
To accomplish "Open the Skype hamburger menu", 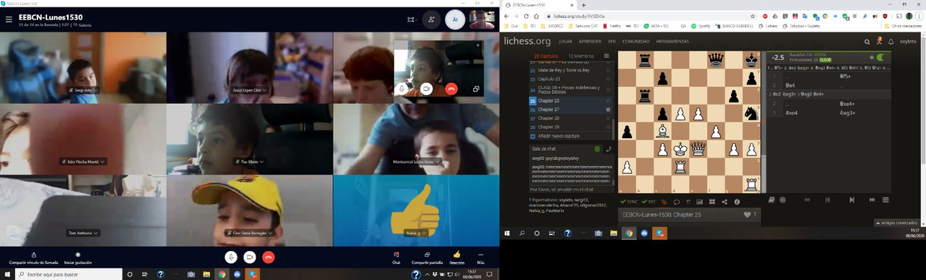I will click(x=8, y=20).
